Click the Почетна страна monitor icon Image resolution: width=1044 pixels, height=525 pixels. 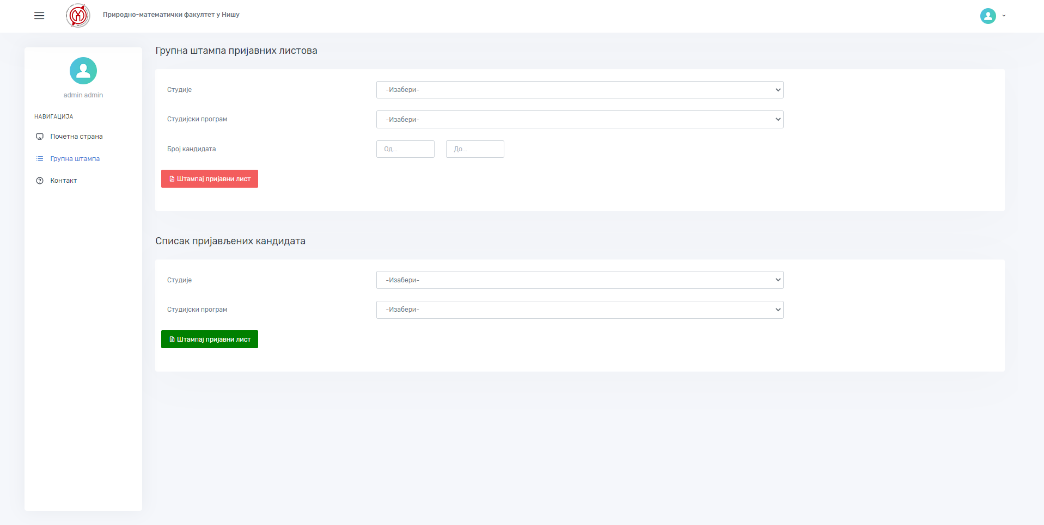click(40, 137)
